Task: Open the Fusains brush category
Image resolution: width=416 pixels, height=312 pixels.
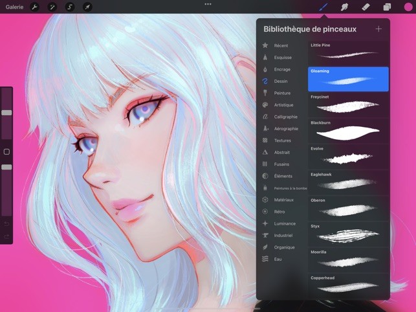Action: (x=282, y=164)
